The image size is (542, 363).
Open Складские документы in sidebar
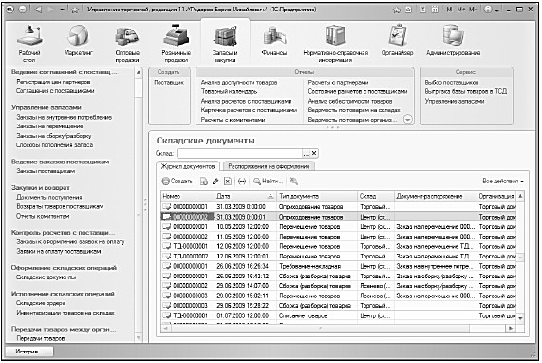pyautogui.click(x=46, y=277)
